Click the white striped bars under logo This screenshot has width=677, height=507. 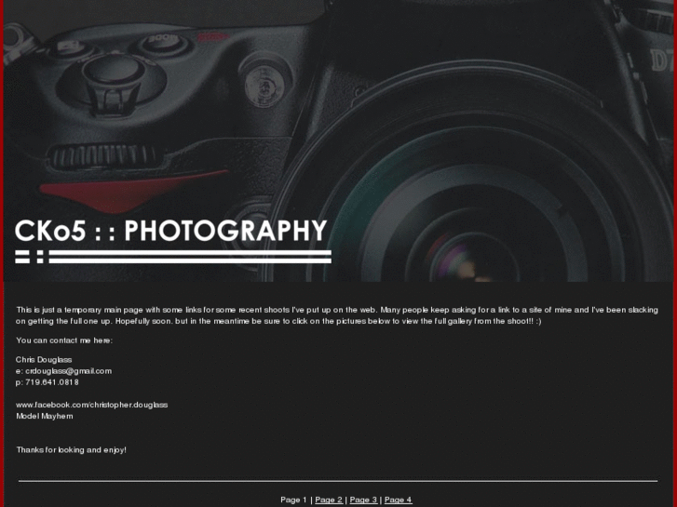(x=173, y=257)
